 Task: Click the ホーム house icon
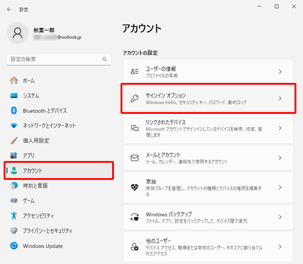14,81
